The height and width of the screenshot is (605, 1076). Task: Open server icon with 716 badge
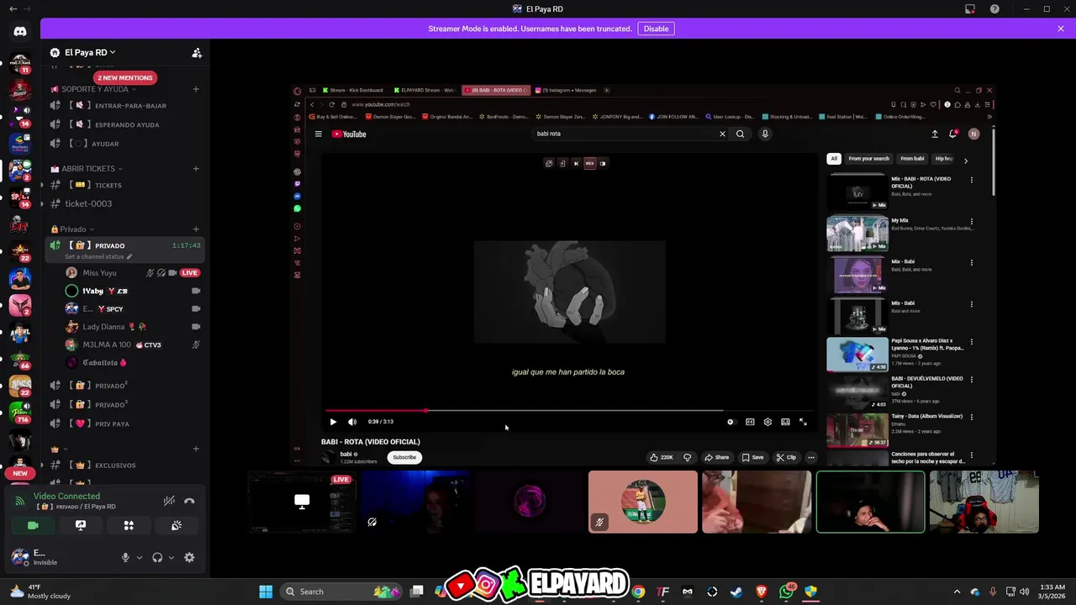[20, 412]
